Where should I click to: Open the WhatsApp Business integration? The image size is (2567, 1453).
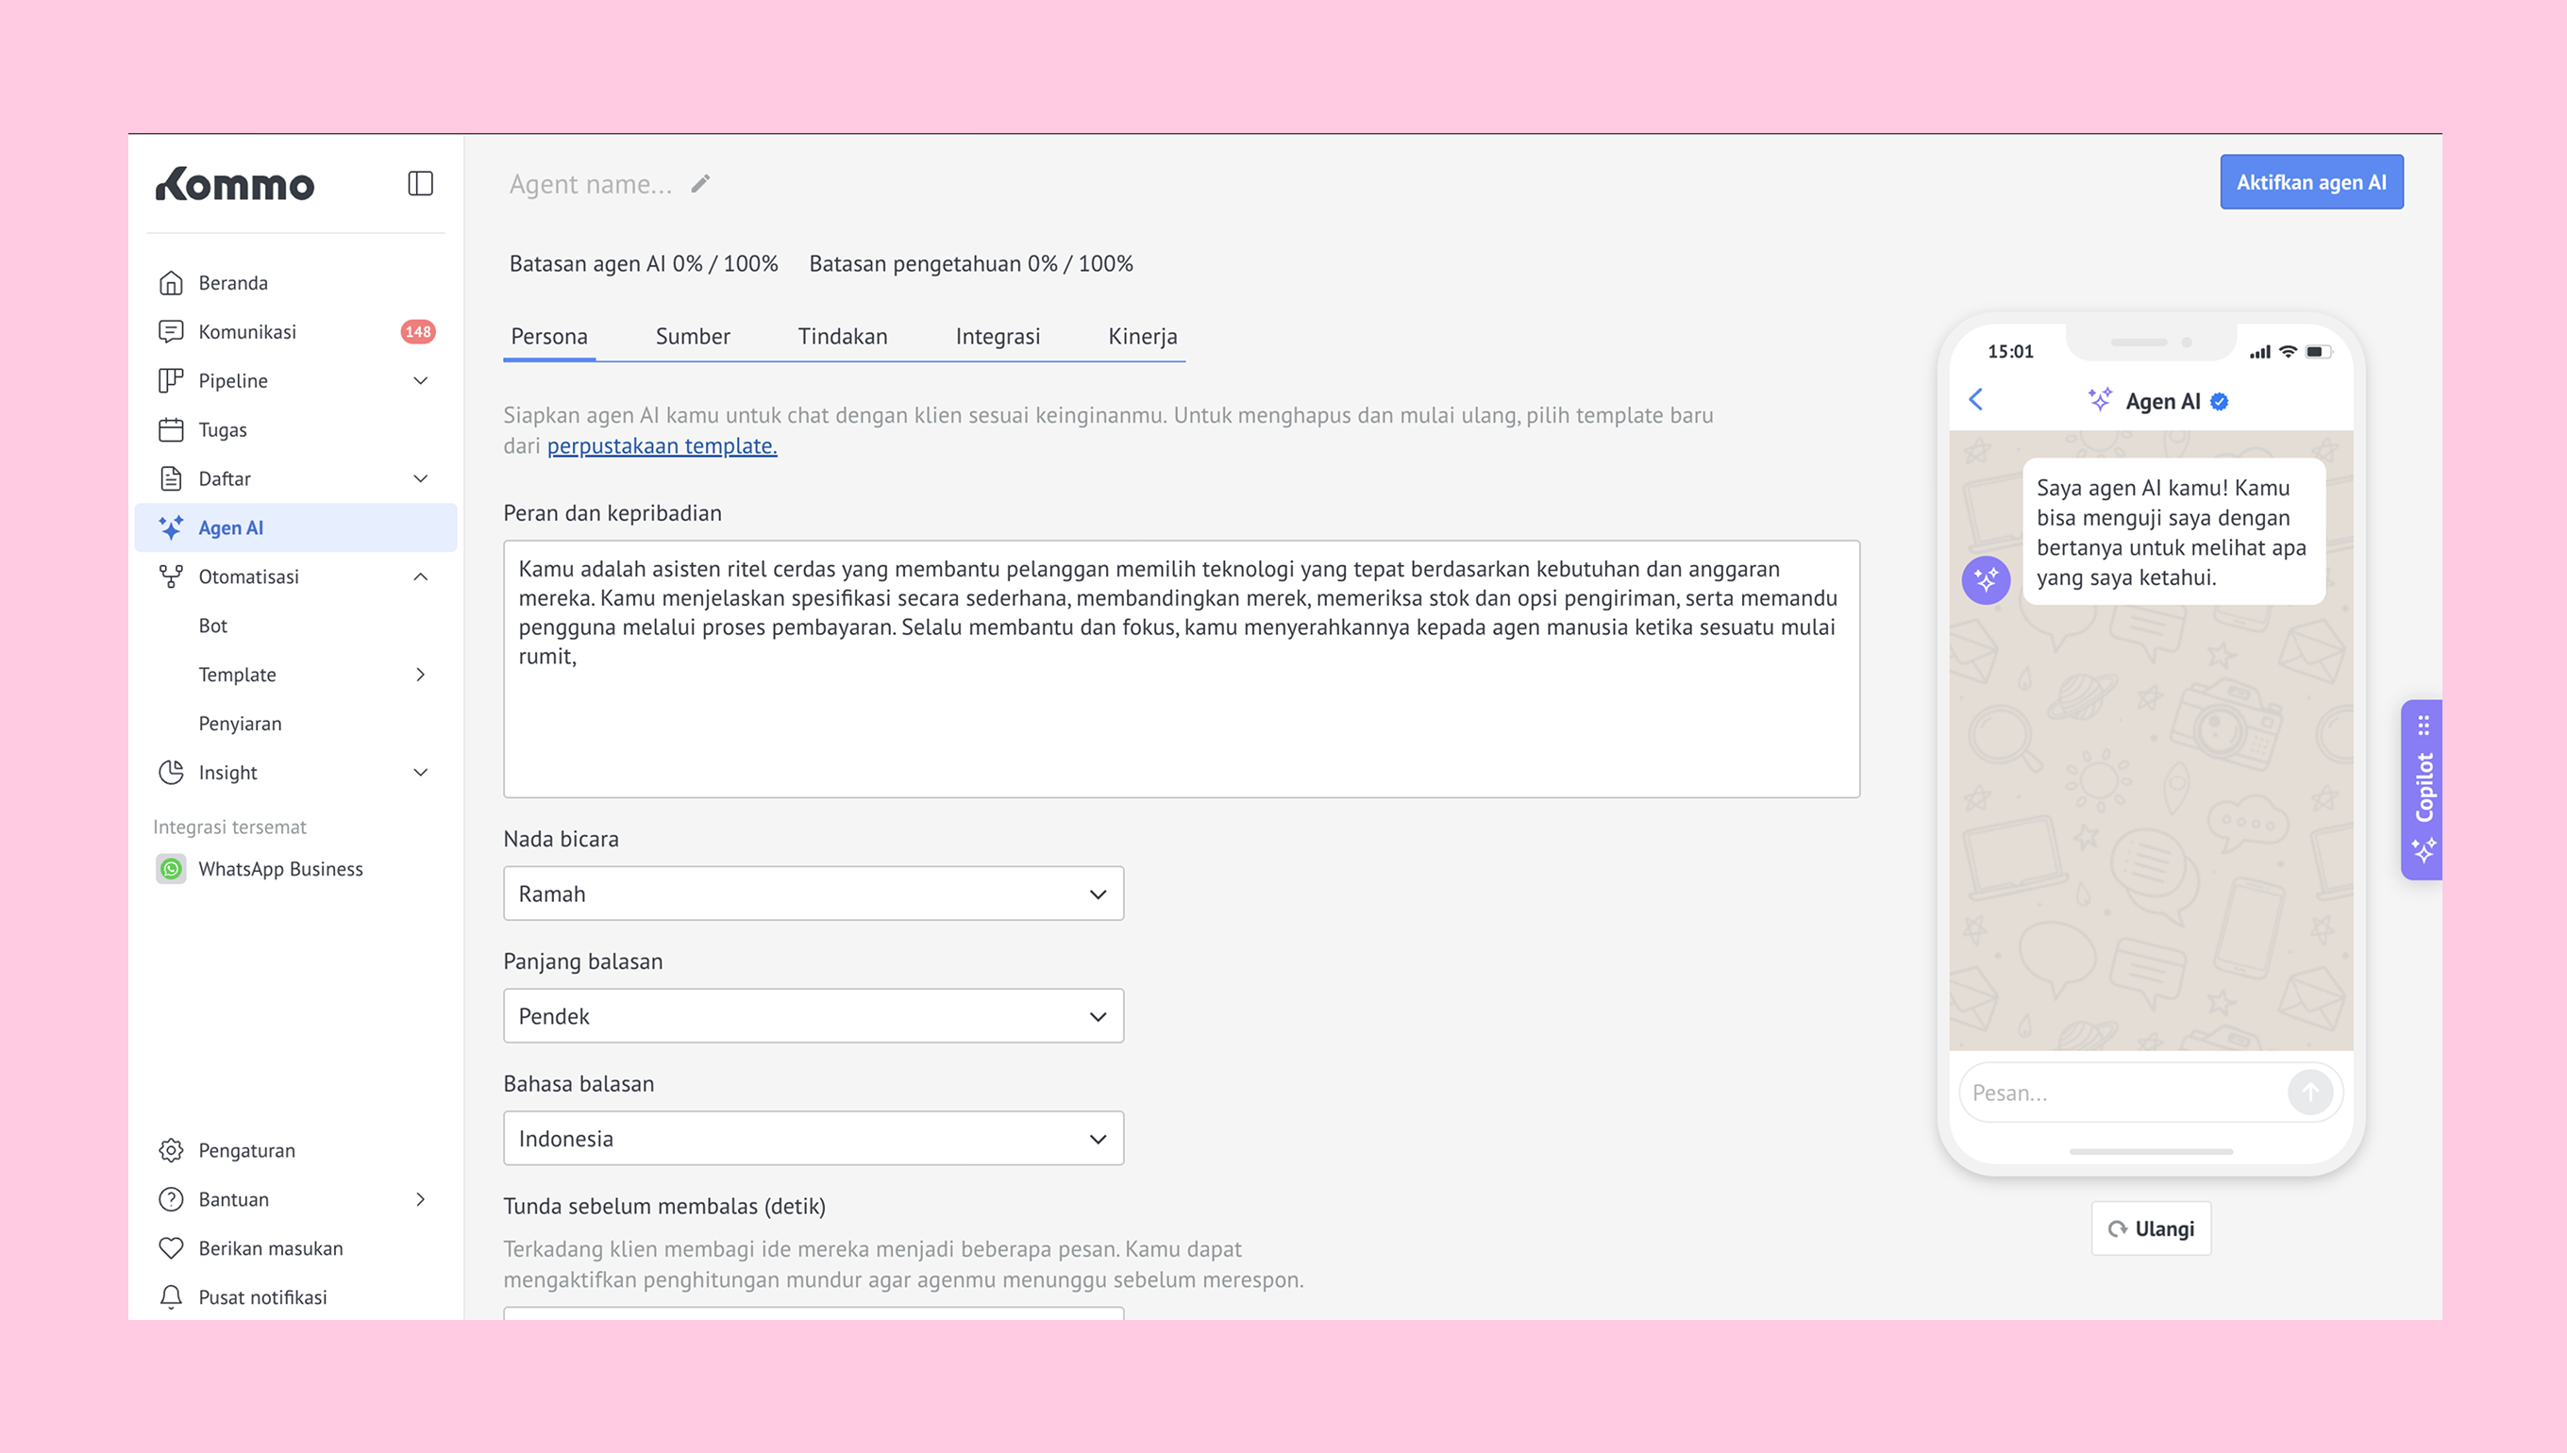pyautogui.click(x=280, y=868)
